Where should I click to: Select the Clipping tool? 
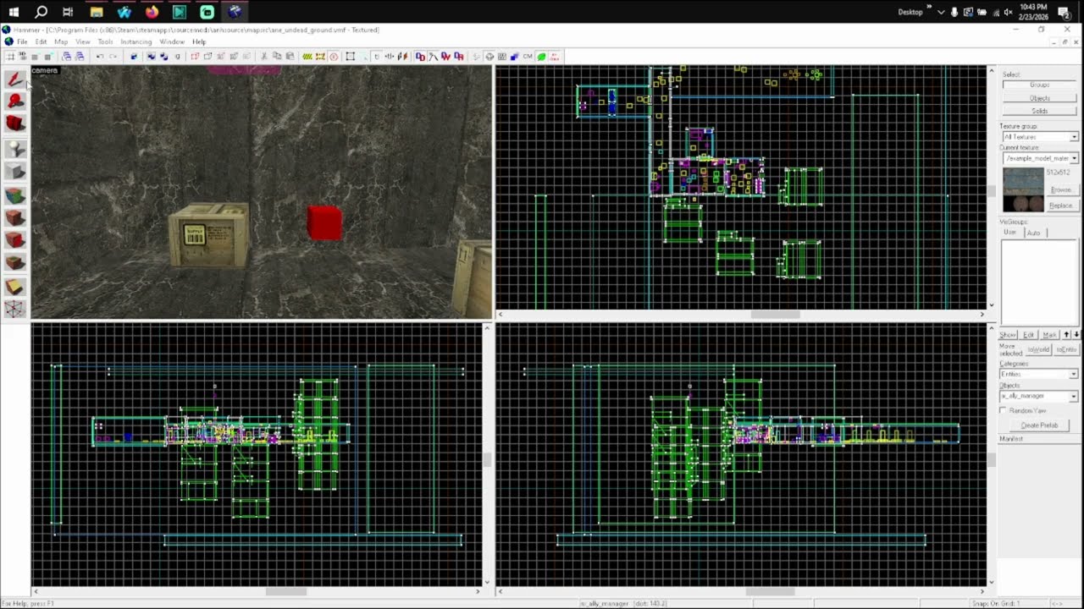click(x=14, y=288)
